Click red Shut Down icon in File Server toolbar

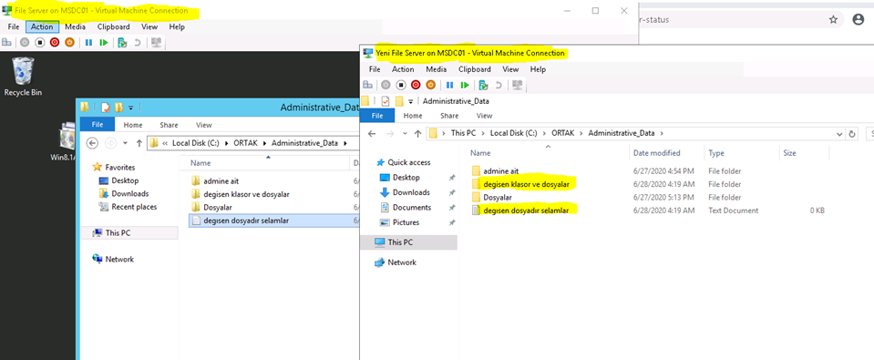click(55, 42)
